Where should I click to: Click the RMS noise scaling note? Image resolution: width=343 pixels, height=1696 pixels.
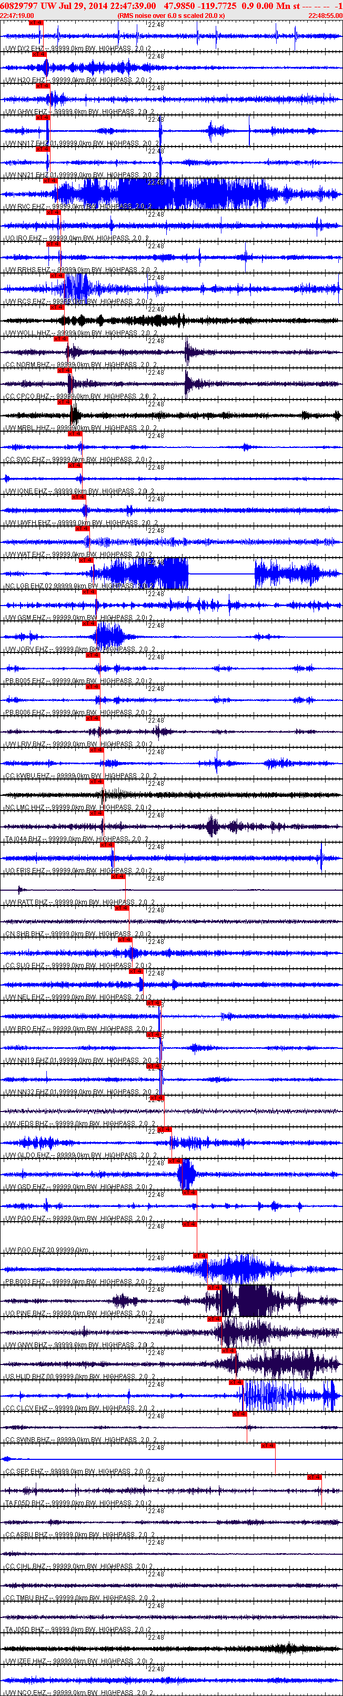[x=171, y=15]
